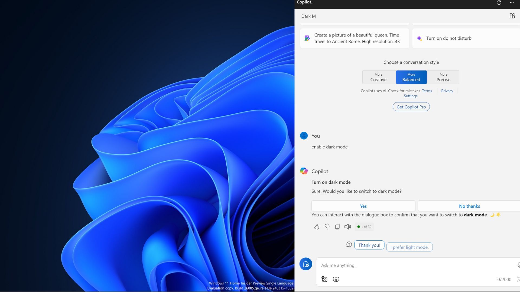Open the Terms link
The image size is (520, 292).
point(427,91)
